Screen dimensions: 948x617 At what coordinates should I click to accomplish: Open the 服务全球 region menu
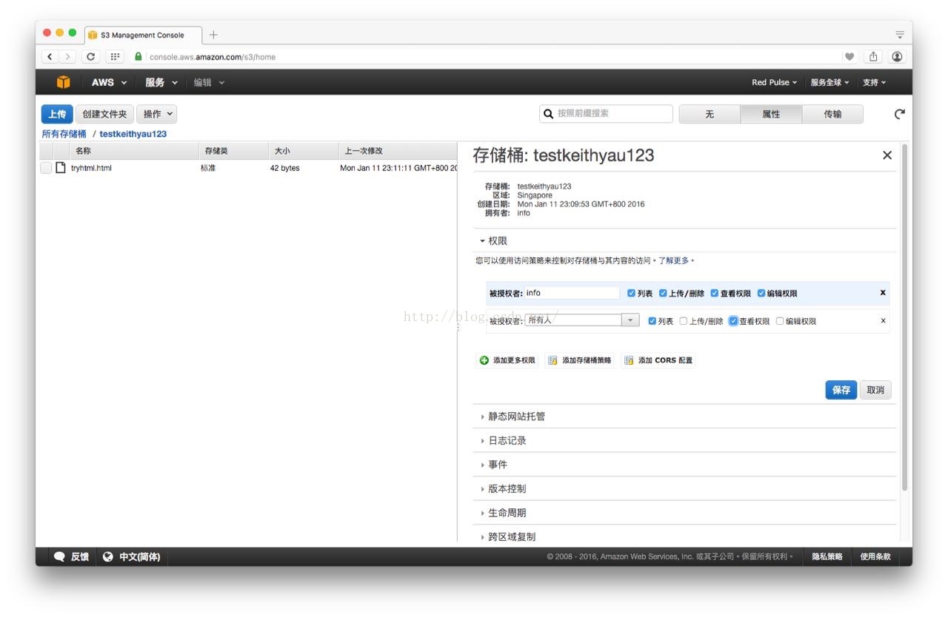coord(829,82)
